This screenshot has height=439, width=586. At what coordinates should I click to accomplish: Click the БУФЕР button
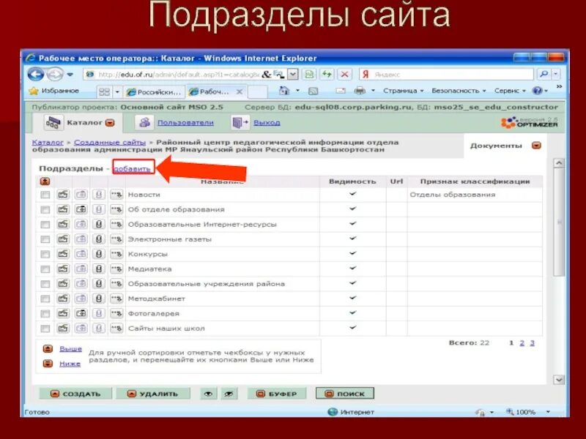coord(277,394)
